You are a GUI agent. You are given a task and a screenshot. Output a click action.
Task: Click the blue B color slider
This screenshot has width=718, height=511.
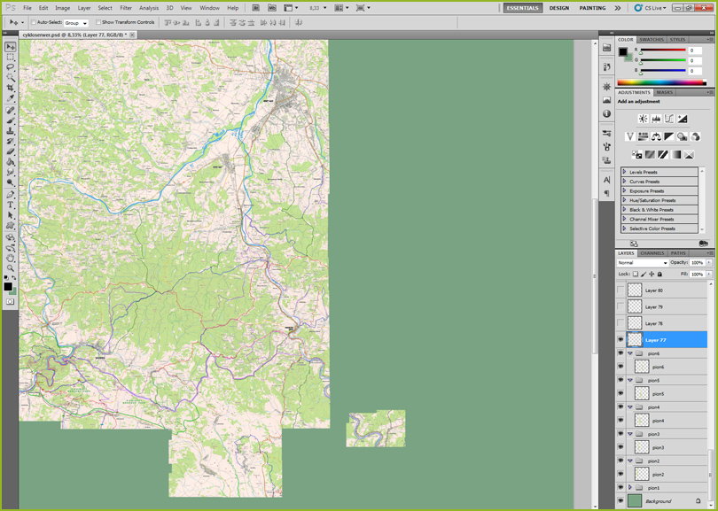pos(662,71)
